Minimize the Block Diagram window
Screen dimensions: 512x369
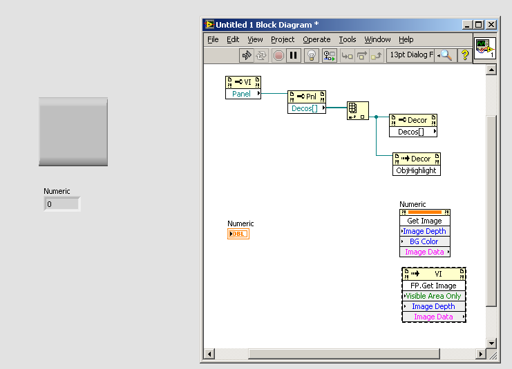tap(468, 25)
